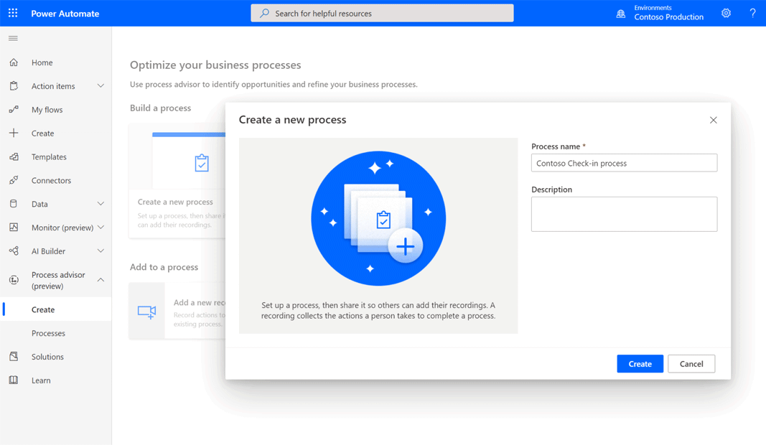Collapse the Process advisor (preview) chevron
The width and height of the screenshot is (766, 445).
click(101, 280)
